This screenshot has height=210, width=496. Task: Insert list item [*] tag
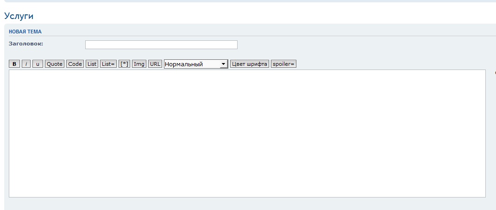coord(124,64)
